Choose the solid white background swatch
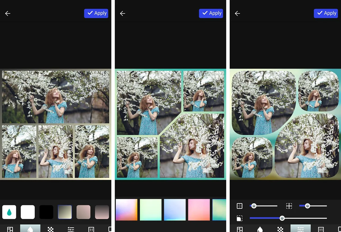This screenshot has height=232, width=341. click(x=28, y=212)
